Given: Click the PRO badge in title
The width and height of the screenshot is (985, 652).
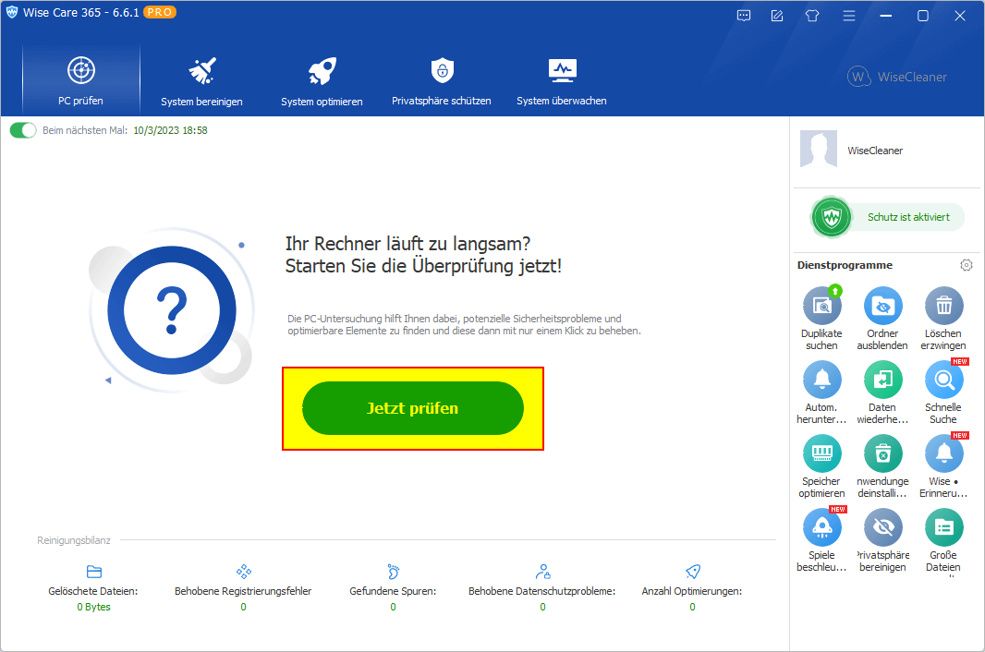Looking at the screenshot, I should point(160,13).
